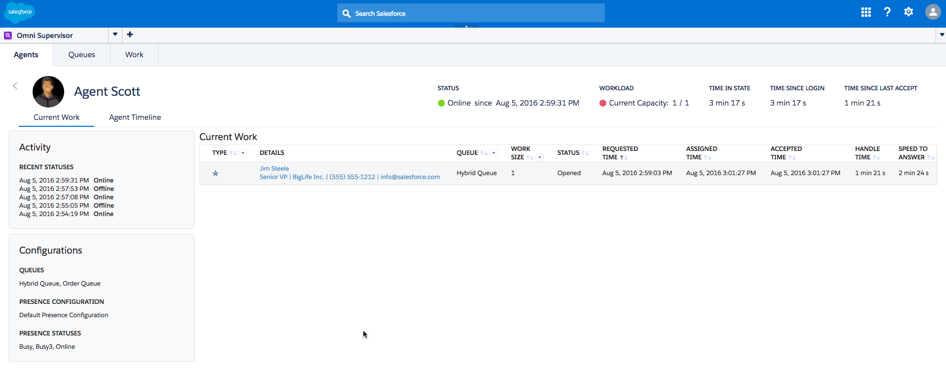Sort by the HANDLE TIME column arrows
Image resolution: width=946 pixels, height=370 pixels.
coord(876,157)
